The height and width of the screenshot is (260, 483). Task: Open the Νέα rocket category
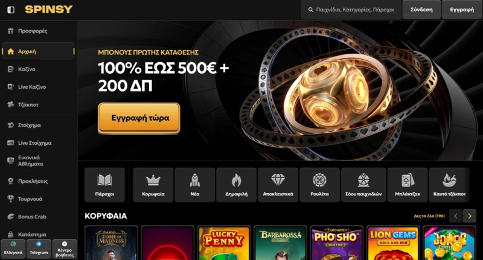tap(194, 185)
